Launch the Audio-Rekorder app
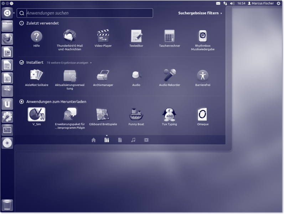Viewport: 284px width, 214px height. coord(169,76)
